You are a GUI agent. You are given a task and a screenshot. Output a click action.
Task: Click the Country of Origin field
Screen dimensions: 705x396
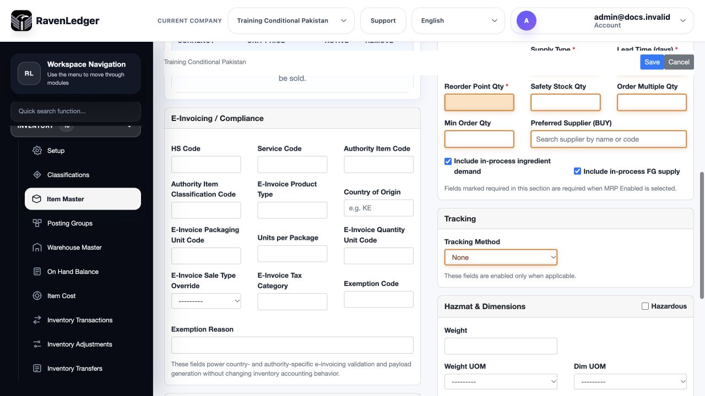(x=378, y=208)
